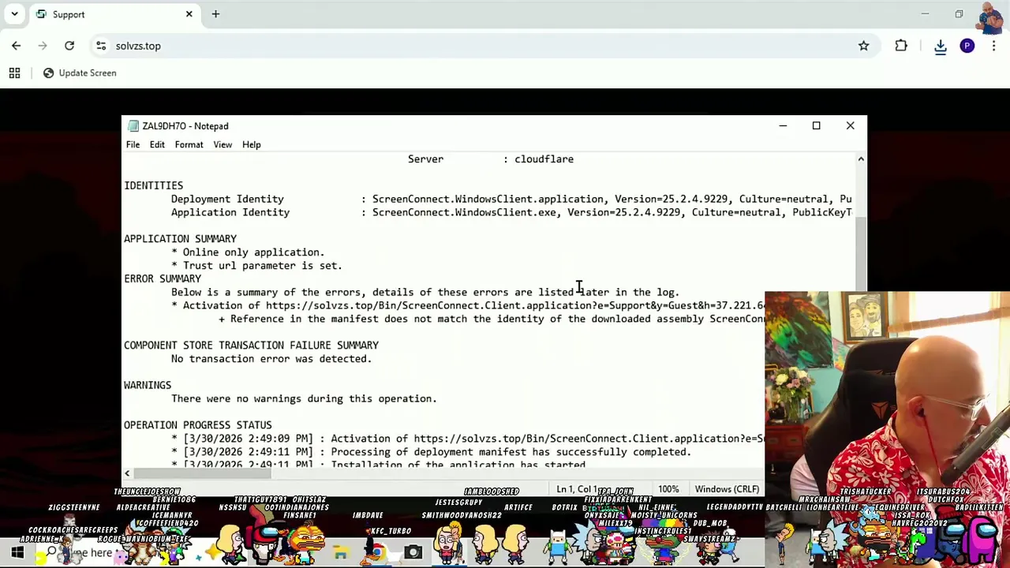
Task: Click the 'Reference in the manifest does not match' line
Action: [x=492, y=319]
